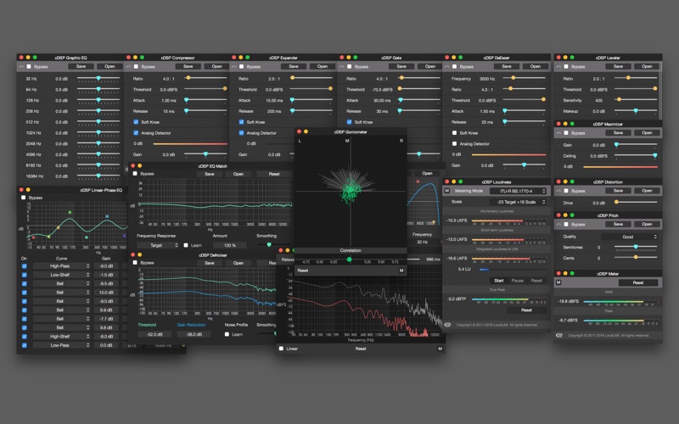Click Reset in the cDSP Meter window
The image size is (679, 424).
638,282
